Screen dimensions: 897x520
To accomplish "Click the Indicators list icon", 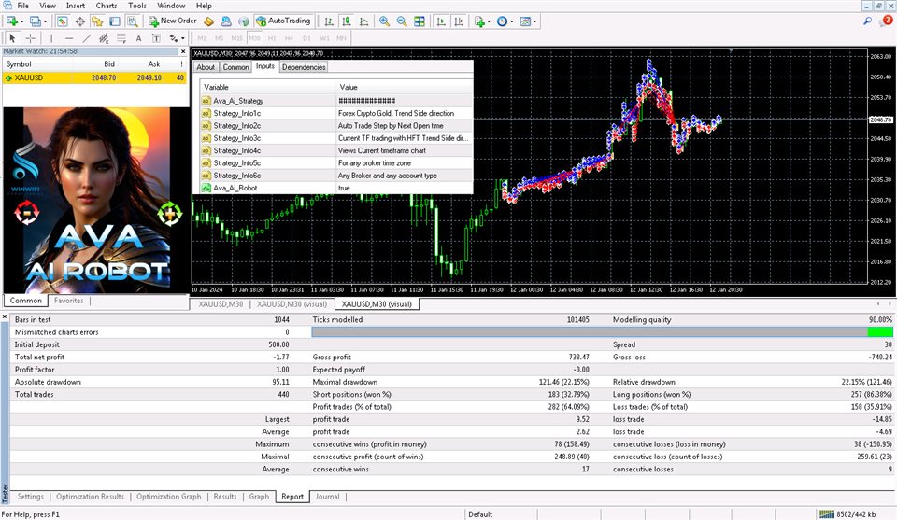I will click(479, 21).
